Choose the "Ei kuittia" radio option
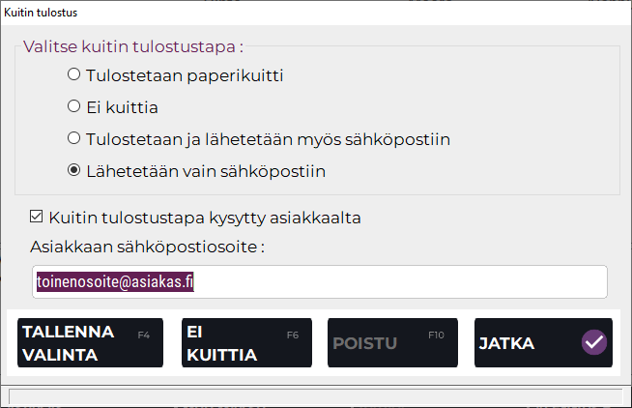Viewport: 632px width, 408px height. (73, 106)
